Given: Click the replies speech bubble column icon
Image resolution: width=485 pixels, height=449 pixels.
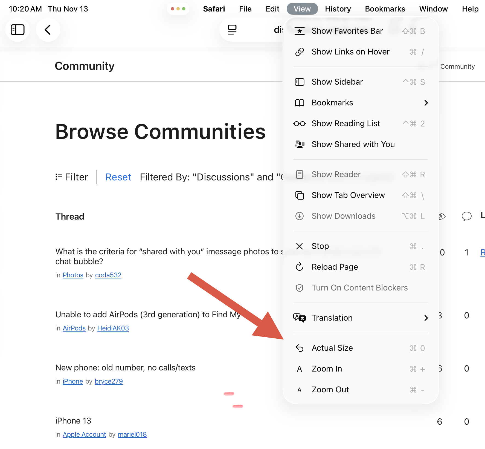Looking at the screenshot, I should coord(467,216).
